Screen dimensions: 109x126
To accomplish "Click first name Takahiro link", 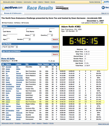I will [9, 89].
